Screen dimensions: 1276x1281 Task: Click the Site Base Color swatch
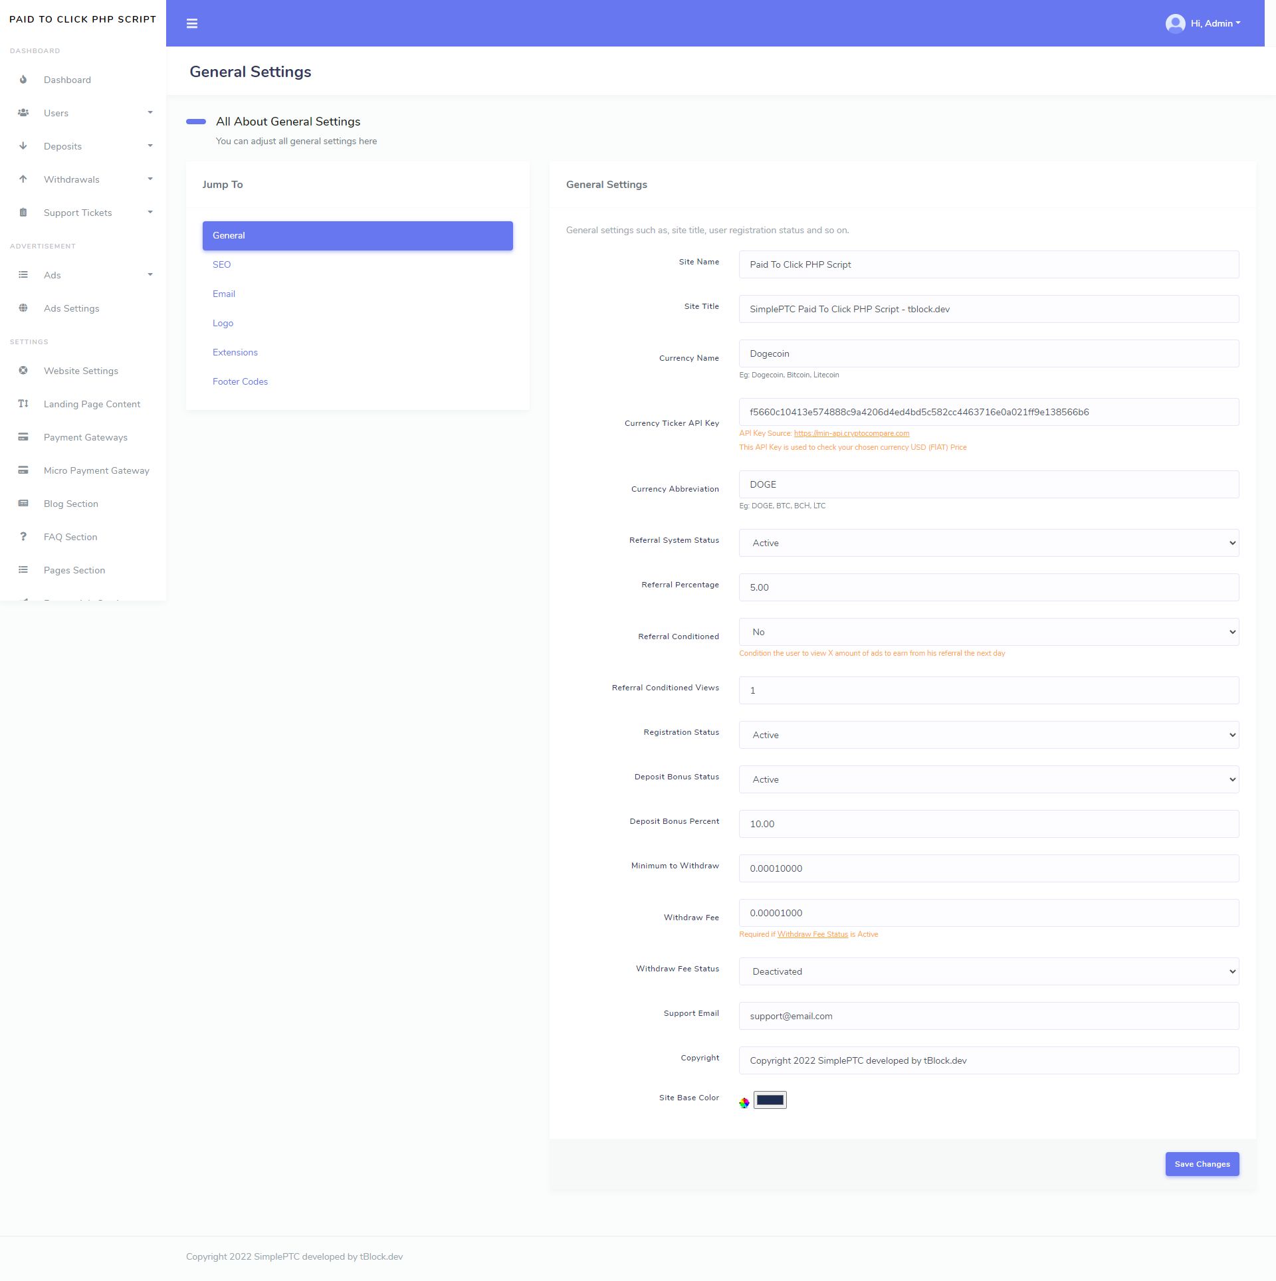pyautogui.click(x=770, y=1100)
